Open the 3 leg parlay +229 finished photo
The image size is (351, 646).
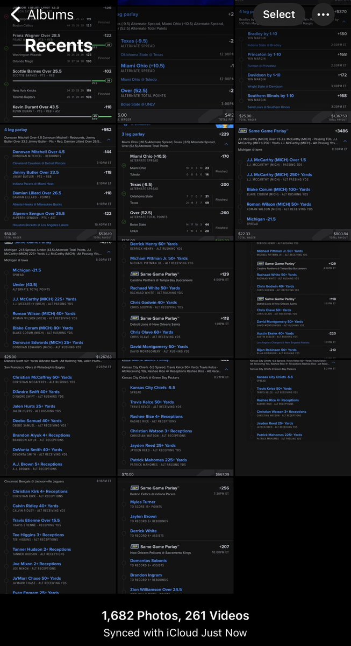pos(175,184)
